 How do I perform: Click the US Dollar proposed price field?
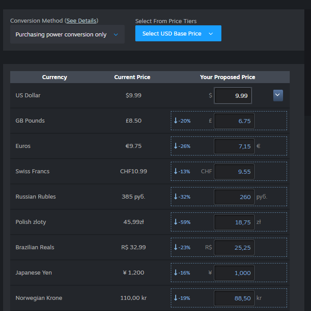pos(233,96)
